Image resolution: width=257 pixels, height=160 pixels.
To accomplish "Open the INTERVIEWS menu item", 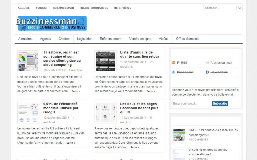I will coord(122,8).
